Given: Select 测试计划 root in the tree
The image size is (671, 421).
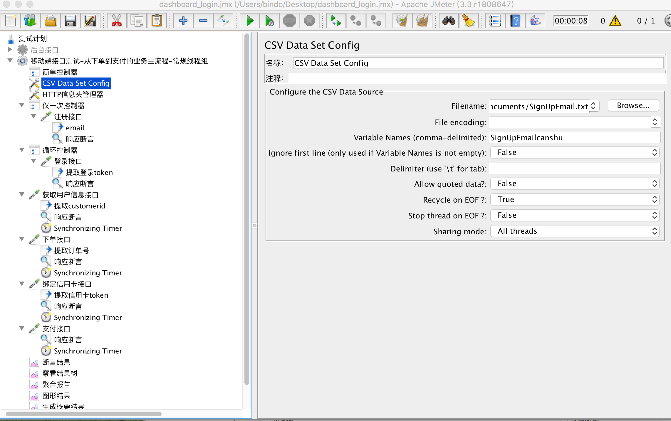Looking at the screenshot, I should [x=32, y=38].
